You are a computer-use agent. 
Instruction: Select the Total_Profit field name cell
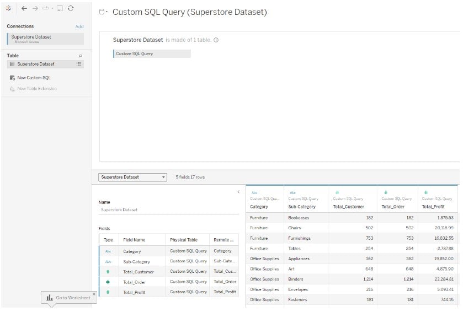(142, 292)
